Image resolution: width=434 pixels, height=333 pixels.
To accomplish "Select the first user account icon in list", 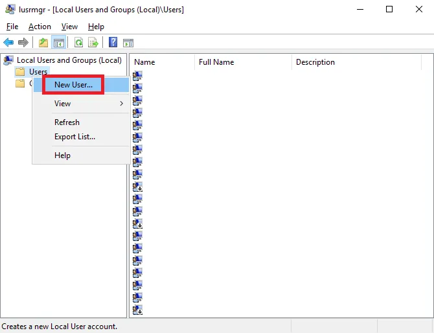I will [137, 76].
